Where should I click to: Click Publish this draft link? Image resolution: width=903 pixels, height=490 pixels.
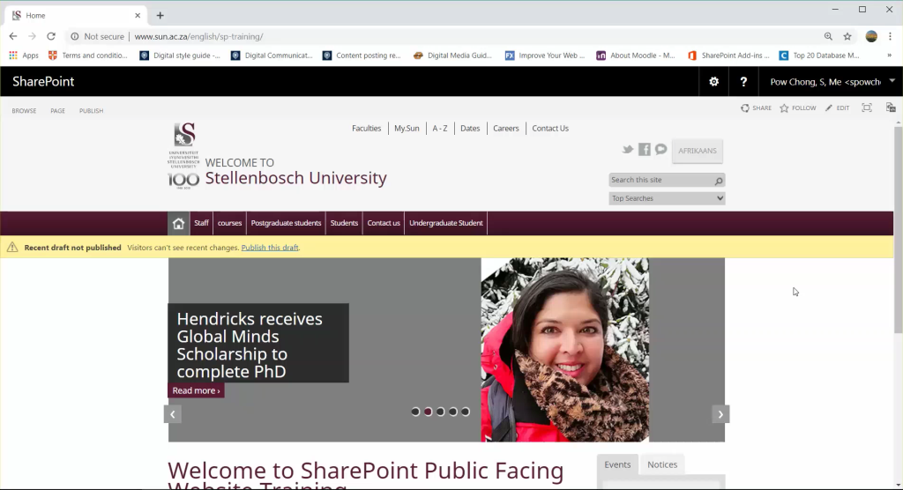[270, 248]
